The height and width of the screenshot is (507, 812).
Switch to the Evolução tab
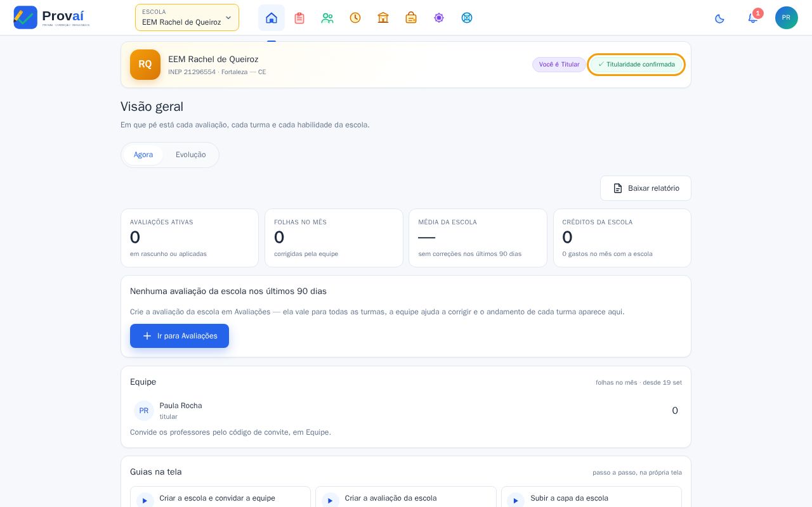click(191, 155)
